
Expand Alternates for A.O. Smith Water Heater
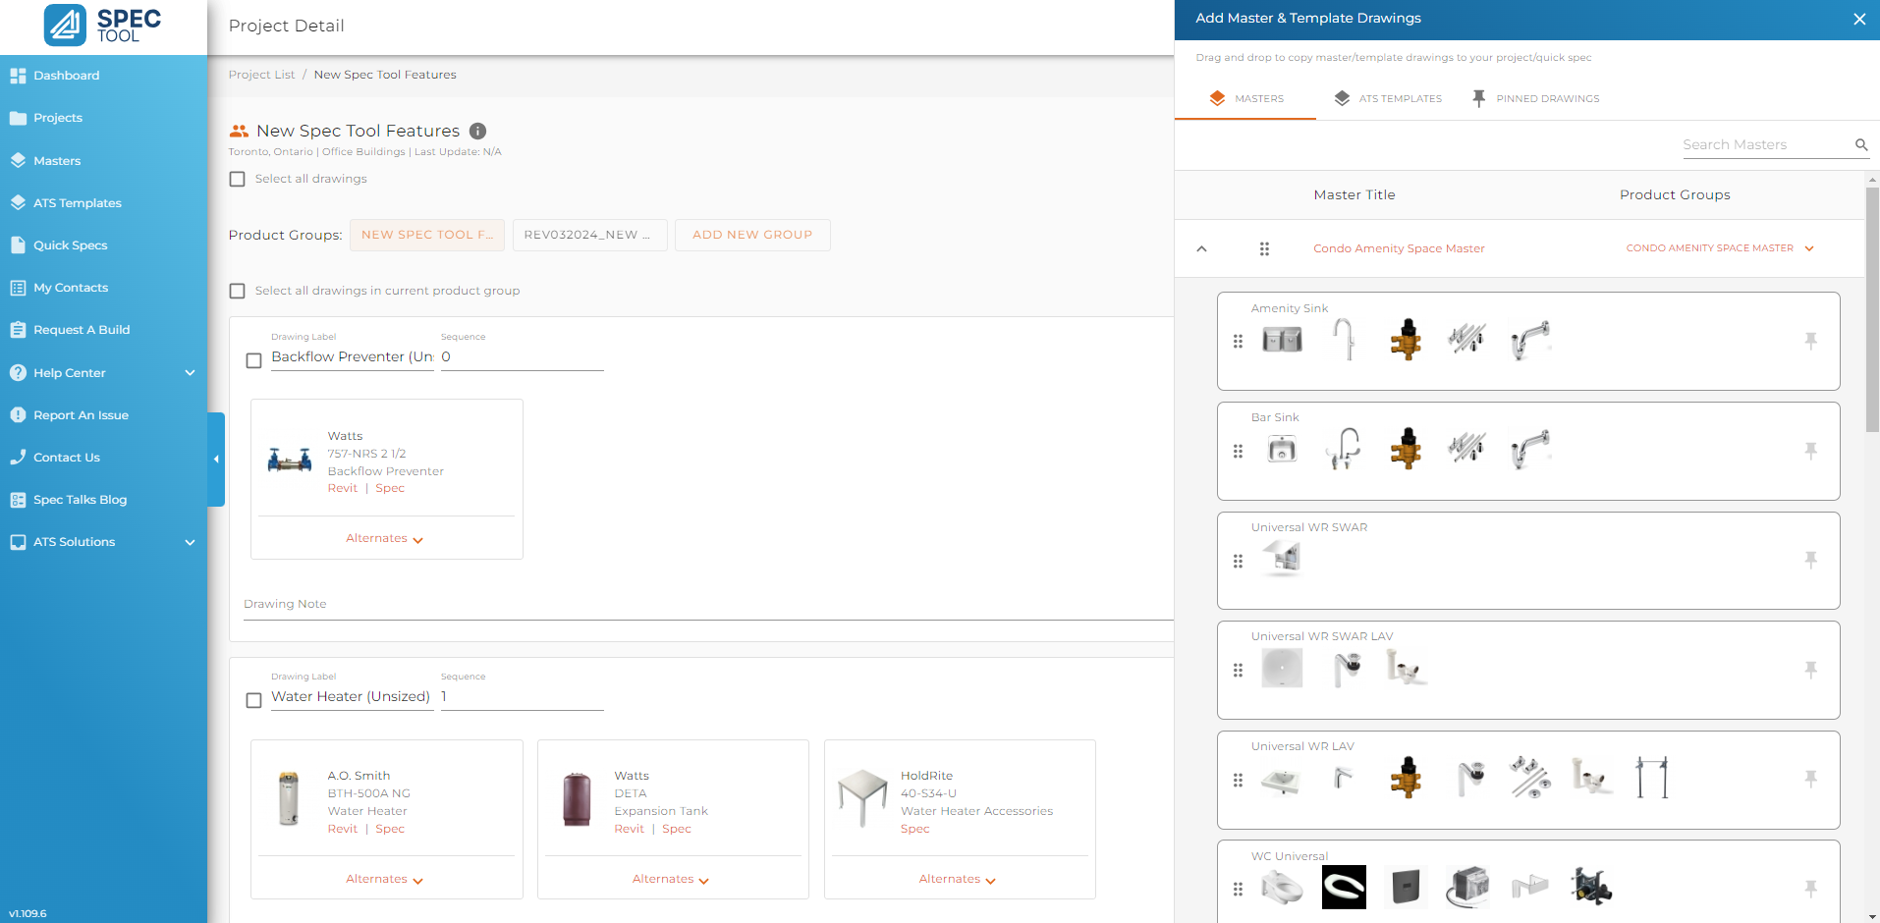384,880
